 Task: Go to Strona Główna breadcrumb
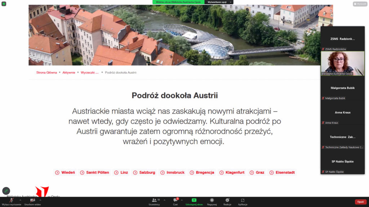tap(46, 72)
